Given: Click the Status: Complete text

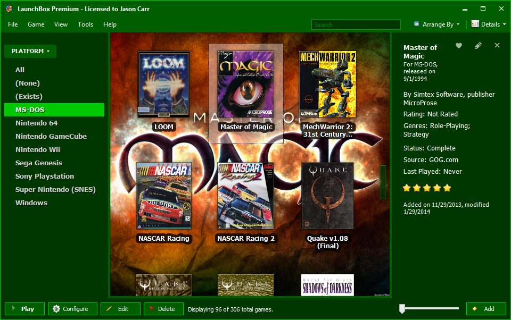Looking at the screenshot, I should [430, 148].
